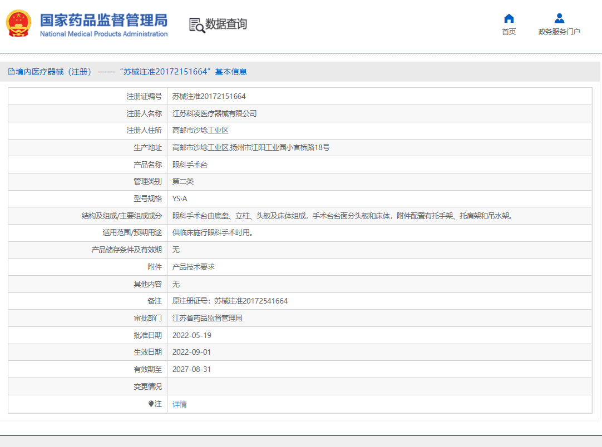Open the 详情 link in the note row
Image resolution: width=602 pixels, height=447 pixels.
(x=179, y=404)
